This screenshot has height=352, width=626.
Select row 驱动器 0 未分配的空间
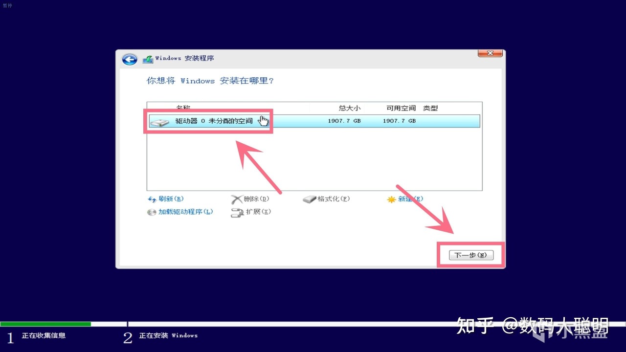(x=314, y=121)
